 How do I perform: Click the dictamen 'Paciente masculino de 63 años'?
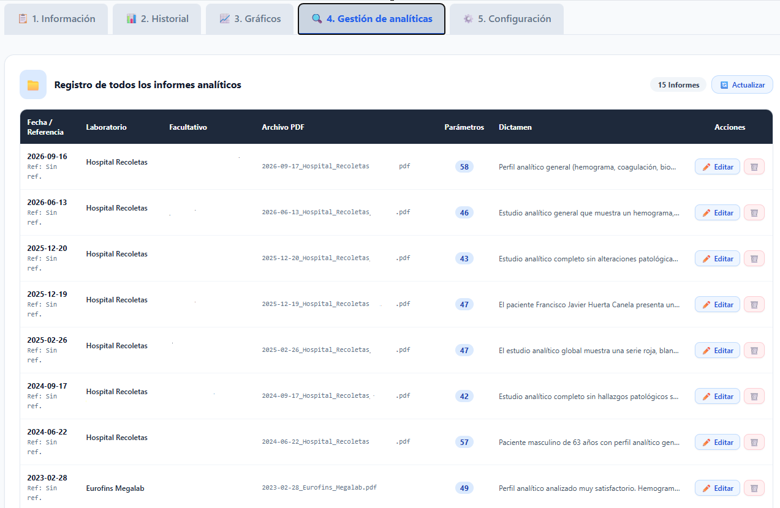tap(589, 443)
